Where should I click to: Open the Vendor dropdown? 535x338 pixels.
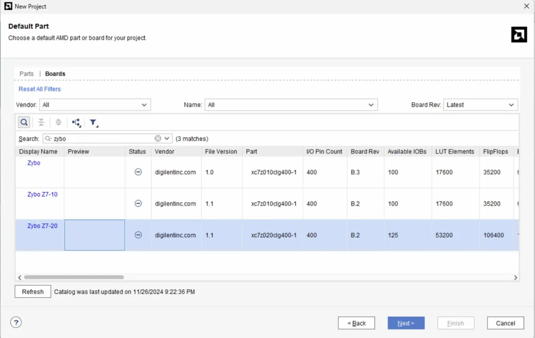(x=95, y=105)
